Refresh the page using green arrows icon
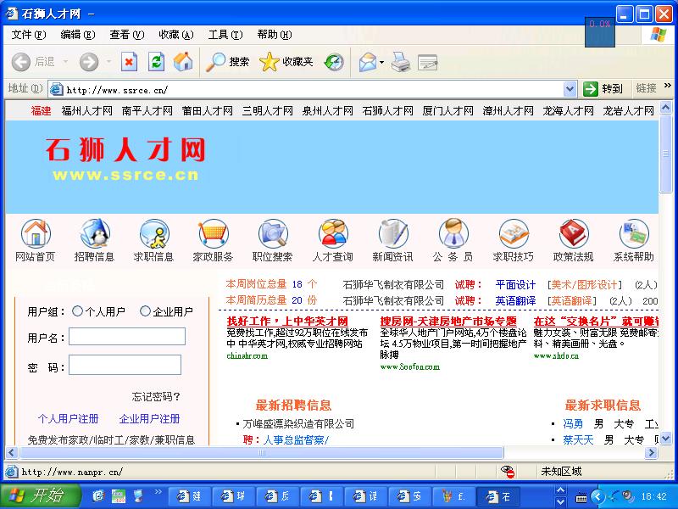 click(x=156, y=62)
